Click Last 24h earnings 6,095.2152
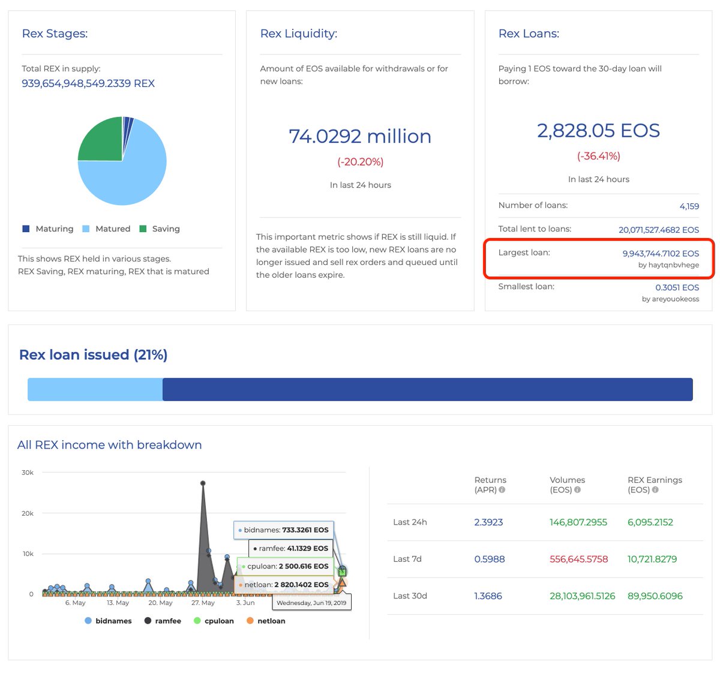720x677 pixels. [650, 522]
